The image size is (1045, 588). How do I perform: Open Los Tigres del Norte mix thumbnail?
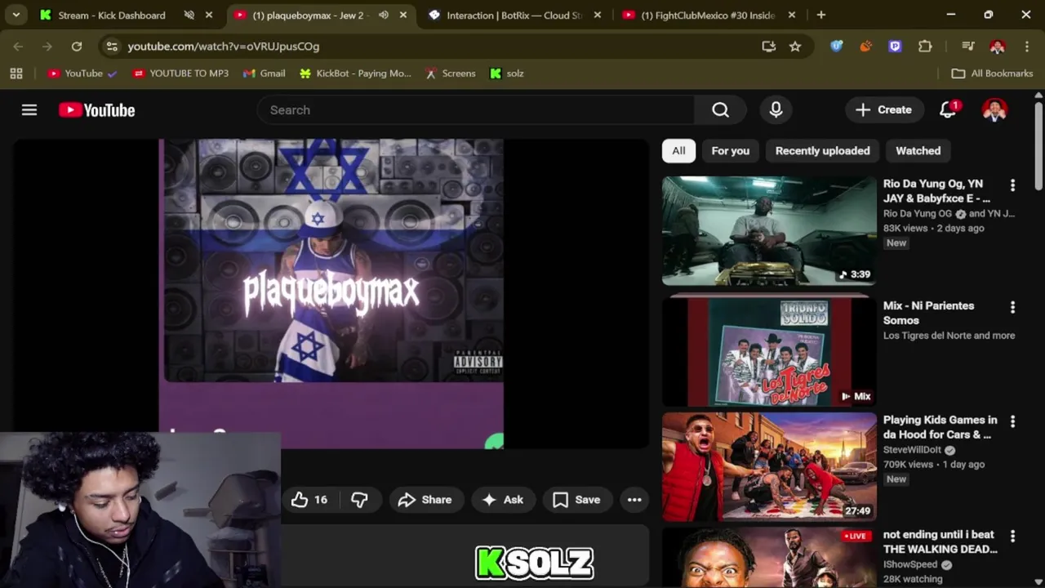769,352
